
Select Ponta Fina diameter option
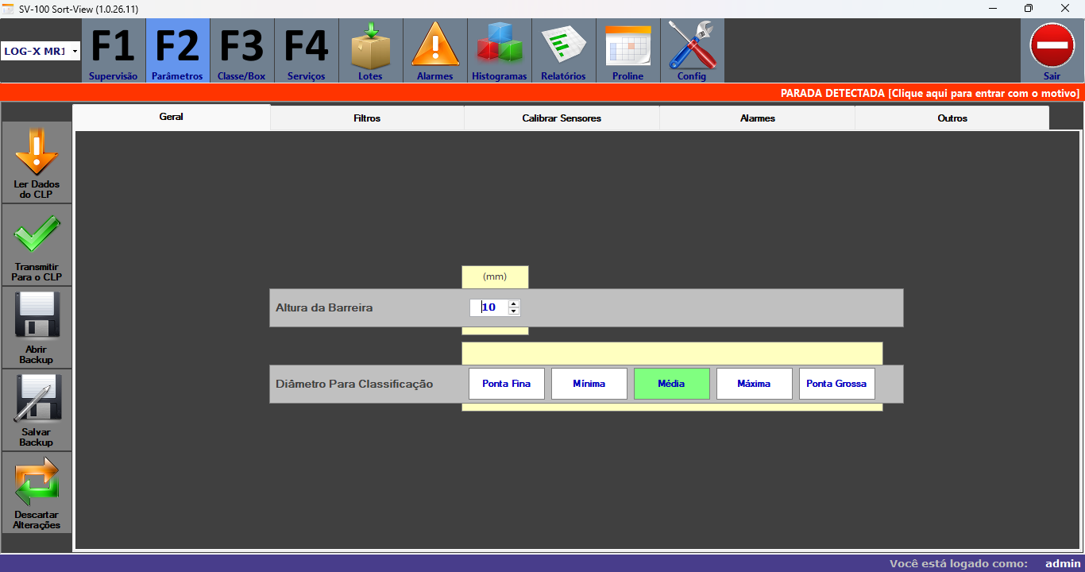(507, 384)
